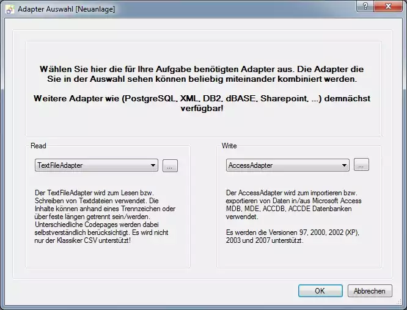Click the application icon in the title bar
407x310 pixels.
coord(9,9)
